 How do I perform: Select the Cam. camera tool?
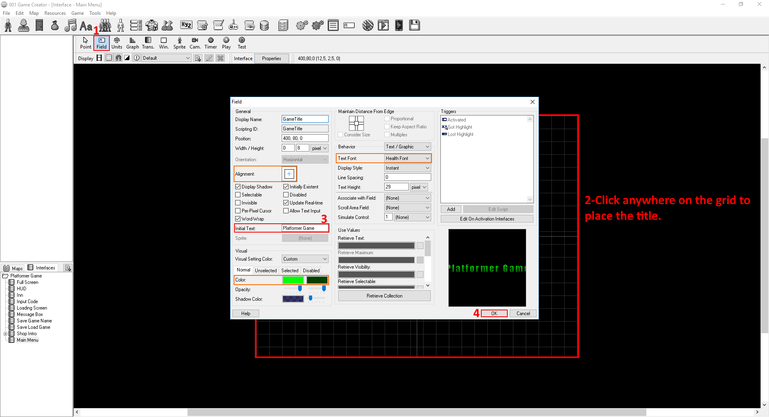coord(195,43)
